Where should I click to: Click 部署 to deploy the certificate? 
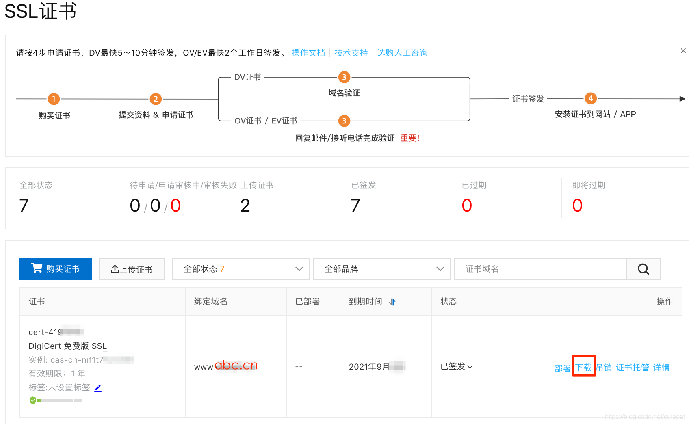point(562,367)
